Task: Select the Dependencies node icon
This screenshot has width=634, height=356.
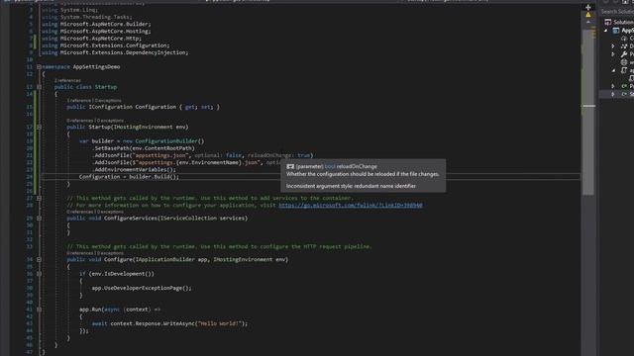Action: [x=624, y=46]
